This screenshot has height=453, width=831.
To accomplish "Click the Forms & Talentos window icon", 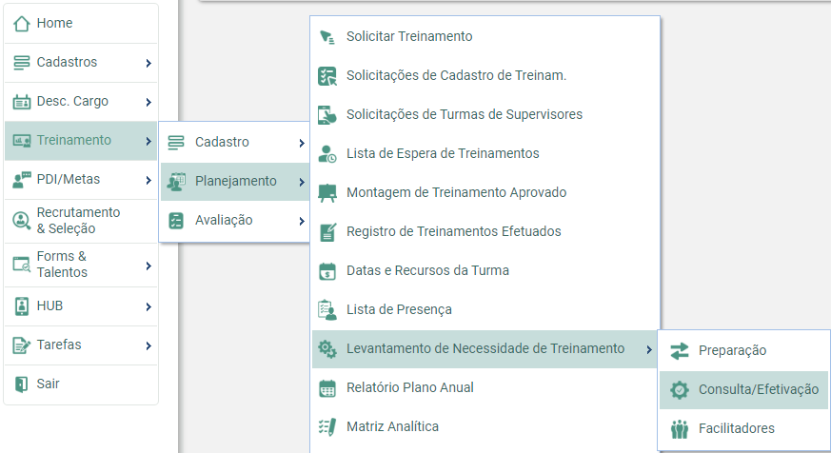I will (21, 264).
